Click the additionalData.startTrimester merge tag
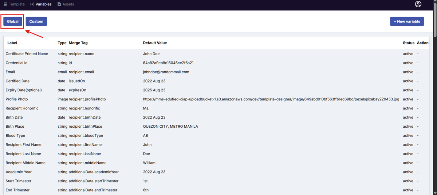437x195 pixels. click(x=94, y=181)
